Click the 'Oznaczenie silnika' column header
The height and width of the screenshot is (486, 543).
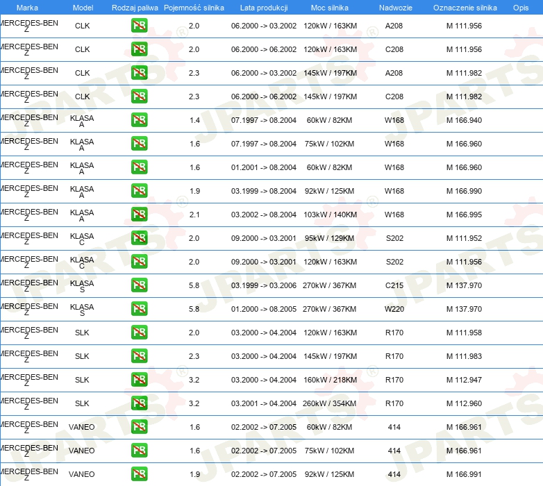[x=465, y=8]
